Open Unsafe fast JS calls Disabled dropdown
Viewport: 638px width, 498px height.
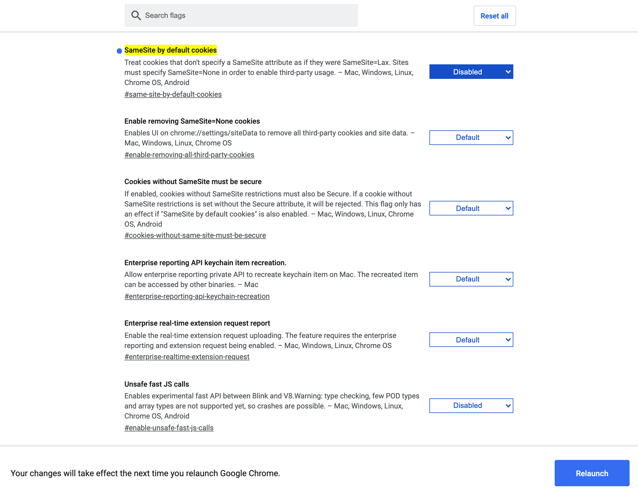(471, 406)
